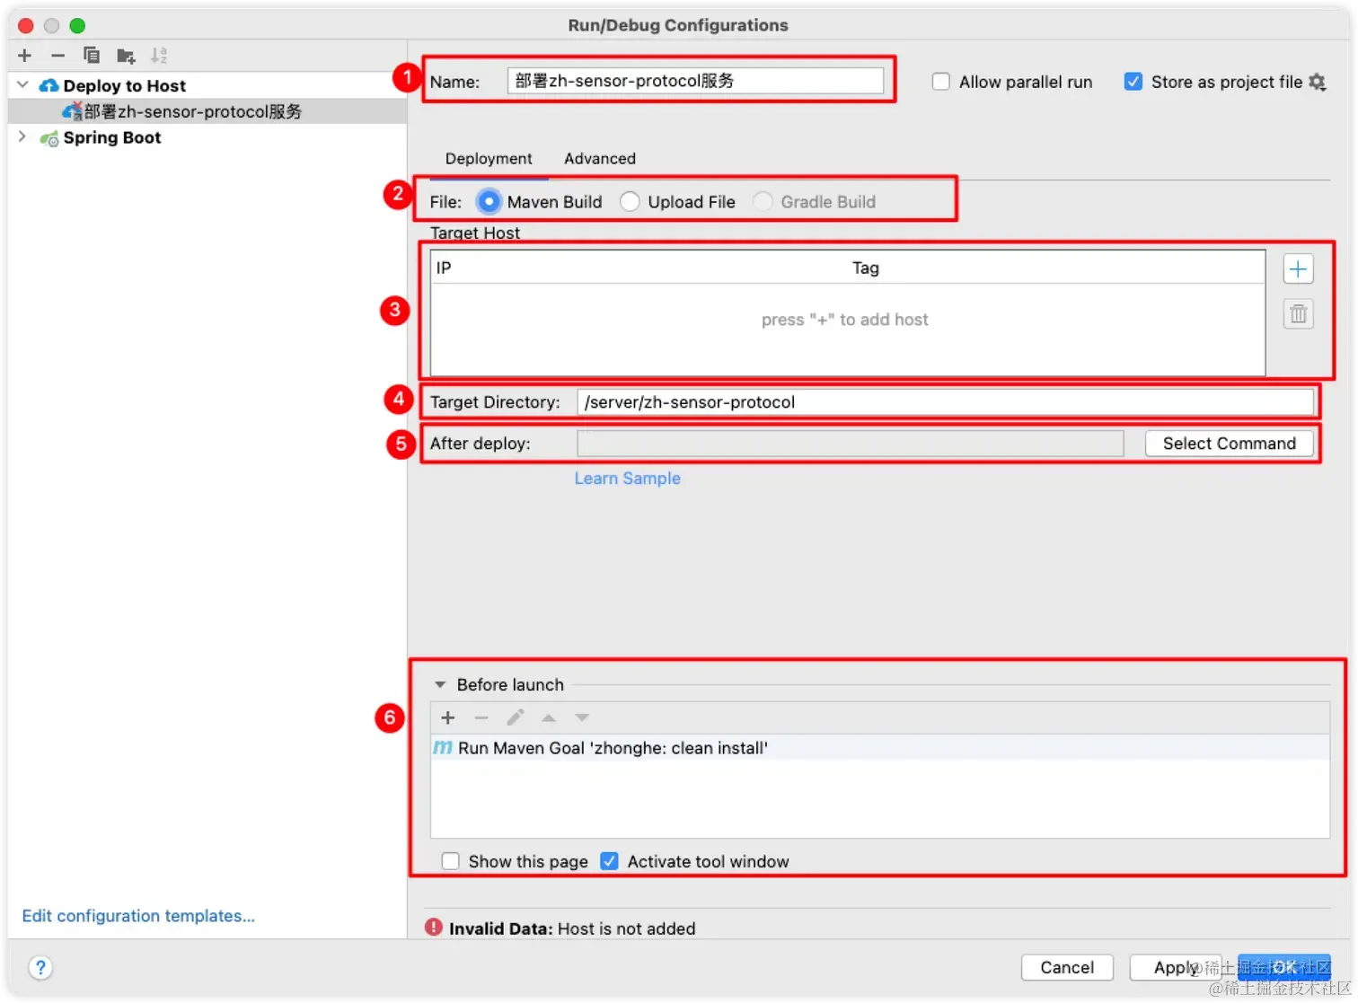Remove the selected Before launch task
The width and height of the screenshot is (1358, 1003).
point(481,717)
